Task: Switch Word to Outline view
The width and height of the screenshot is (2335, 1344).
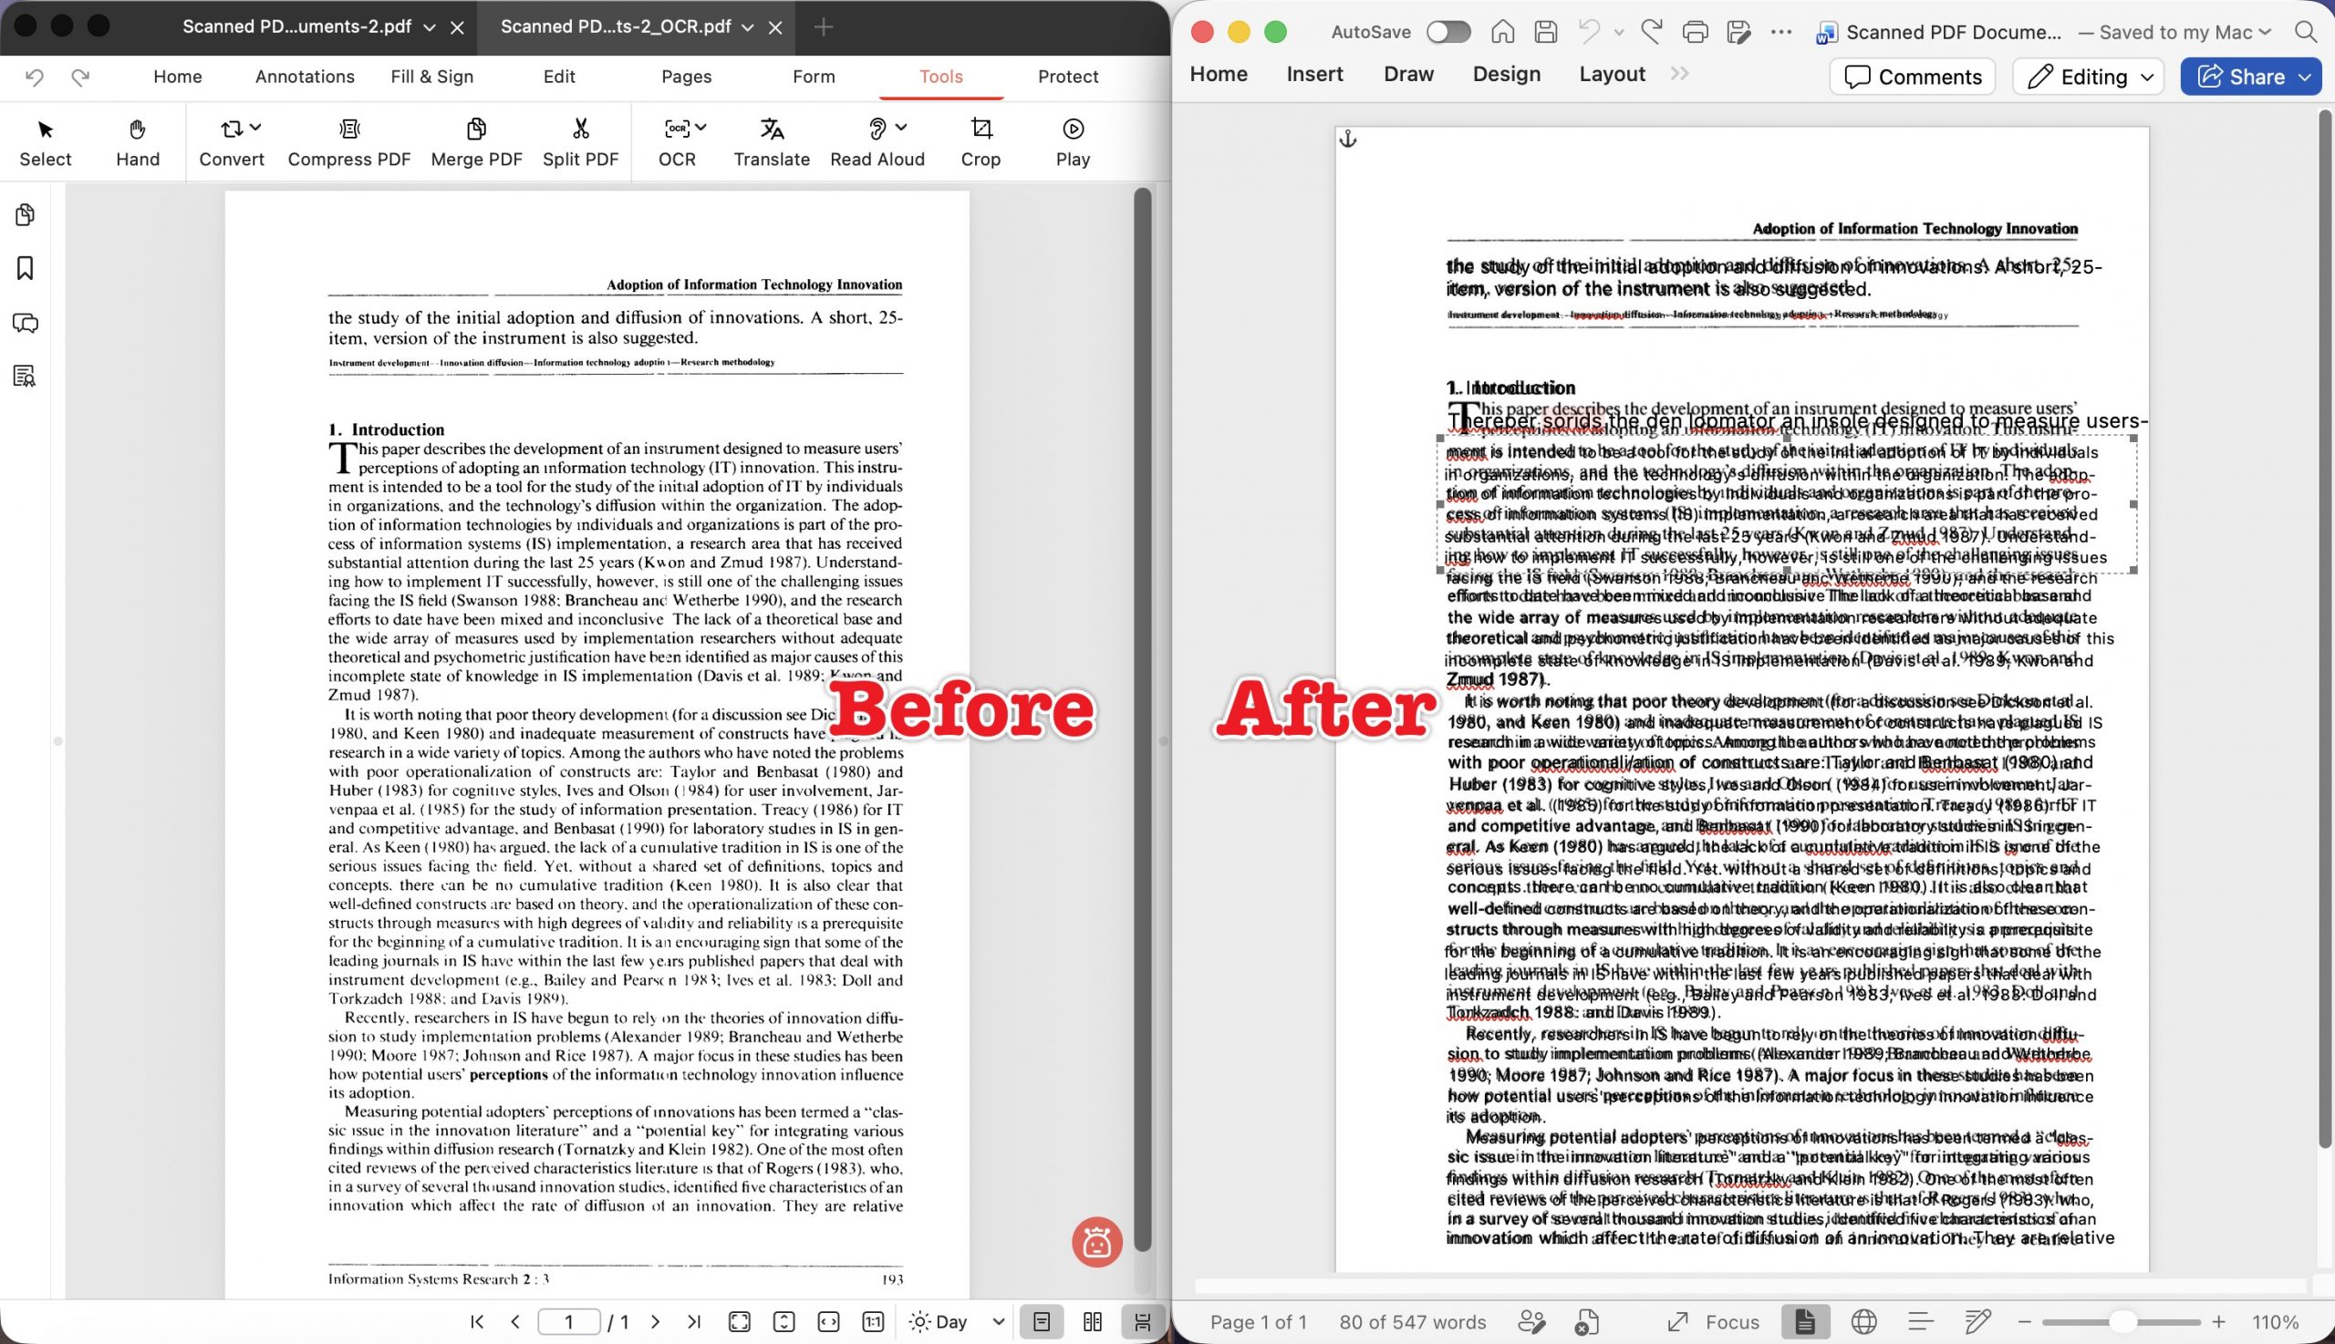Action: 1920,1322
